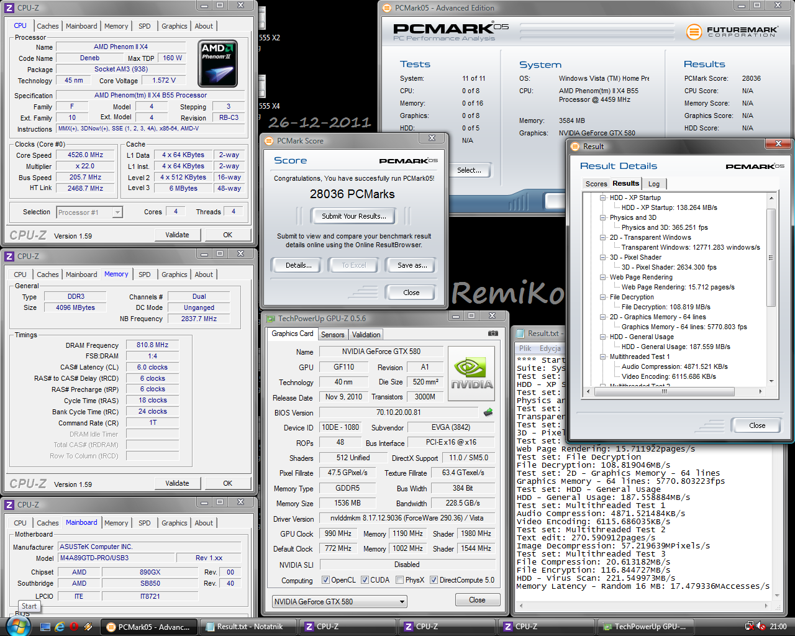The height and width of the screenshot is (636, 795).
Task: Click the Close button in GPU-Z
Action: (x=477, y=600)
